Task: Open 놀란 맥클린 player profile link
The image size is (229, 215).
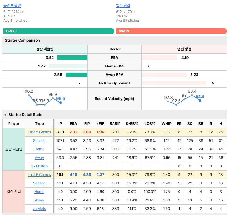Action: point(12,6)
